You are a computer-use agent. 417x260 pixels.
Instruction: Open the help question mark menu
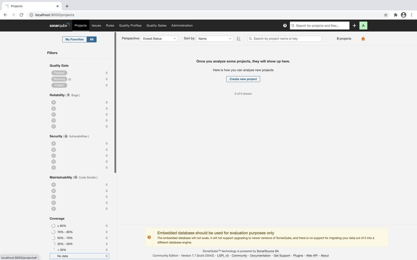[x=285, y=25]
